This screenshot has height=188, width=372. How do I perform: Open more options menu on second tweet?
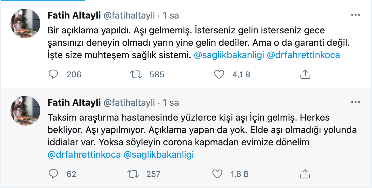pos(355,102)
